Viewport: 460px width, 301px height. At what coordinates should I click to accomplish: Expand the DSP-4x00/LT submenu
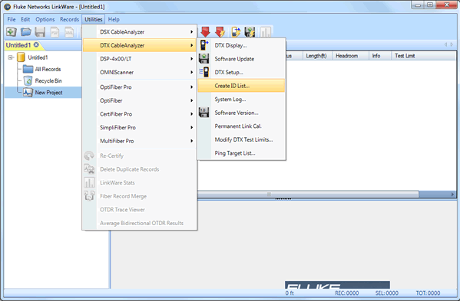(x=139, y=58)
